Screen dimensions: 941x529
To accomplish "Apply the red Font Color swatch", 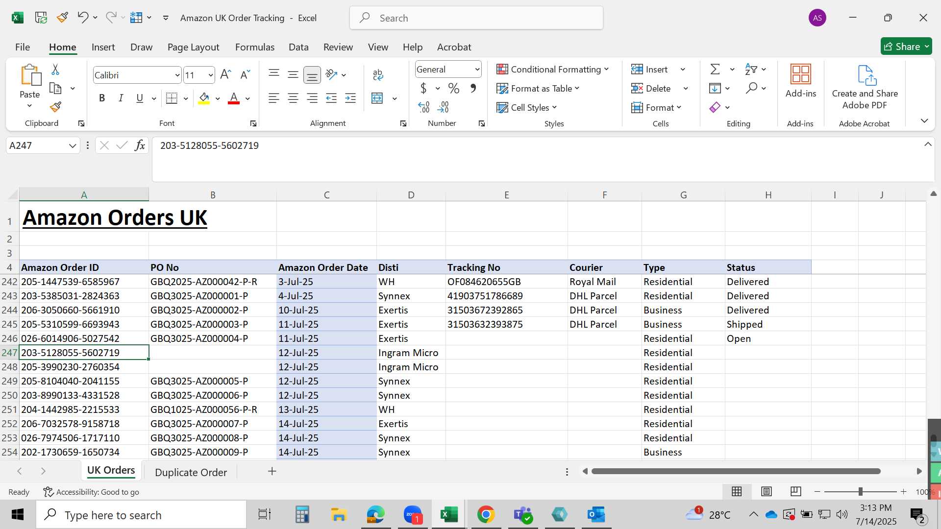I will click(234, 98).
